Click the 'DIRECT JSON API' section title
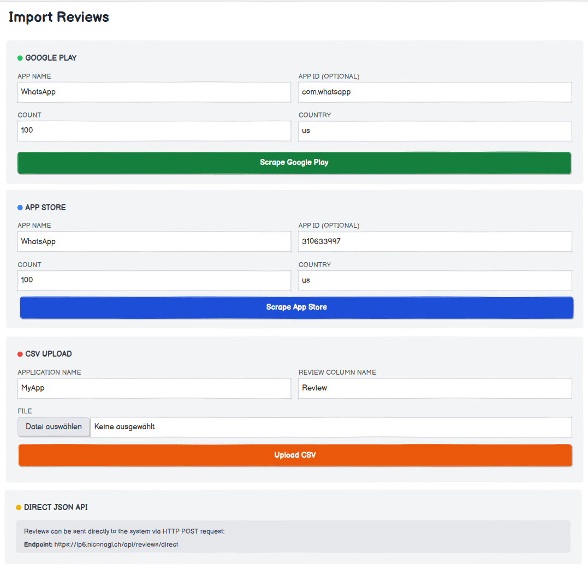Image resolution: width=588 pixels, height=574 pixels. coord(56,507)
